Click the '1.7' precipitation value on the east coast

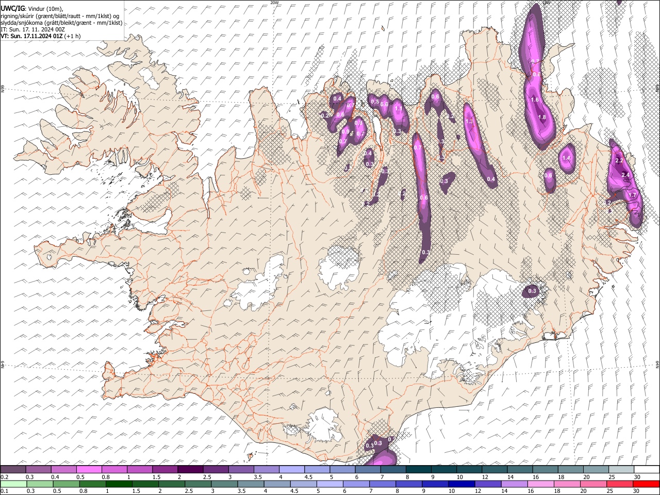[x=633, y=195]
